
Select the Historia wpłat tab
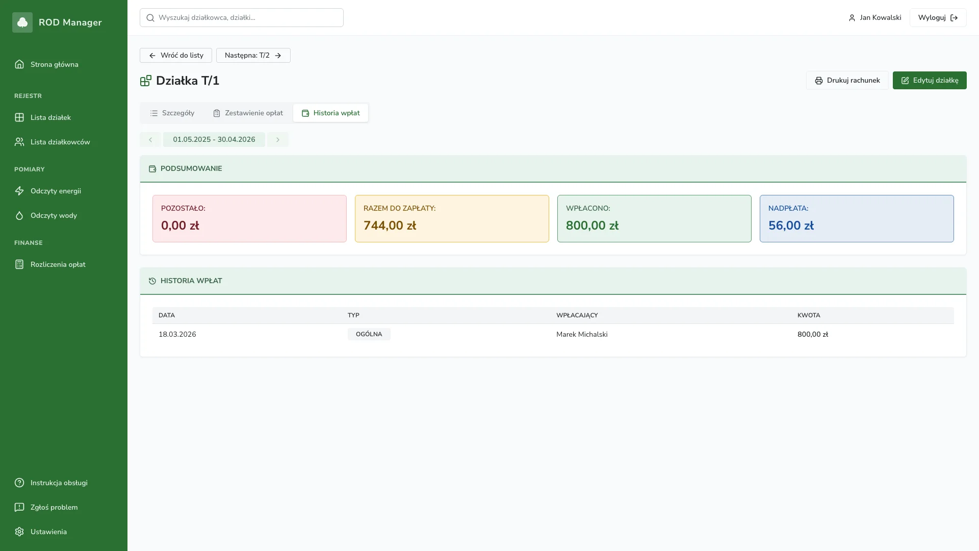[x=330, y=113]
